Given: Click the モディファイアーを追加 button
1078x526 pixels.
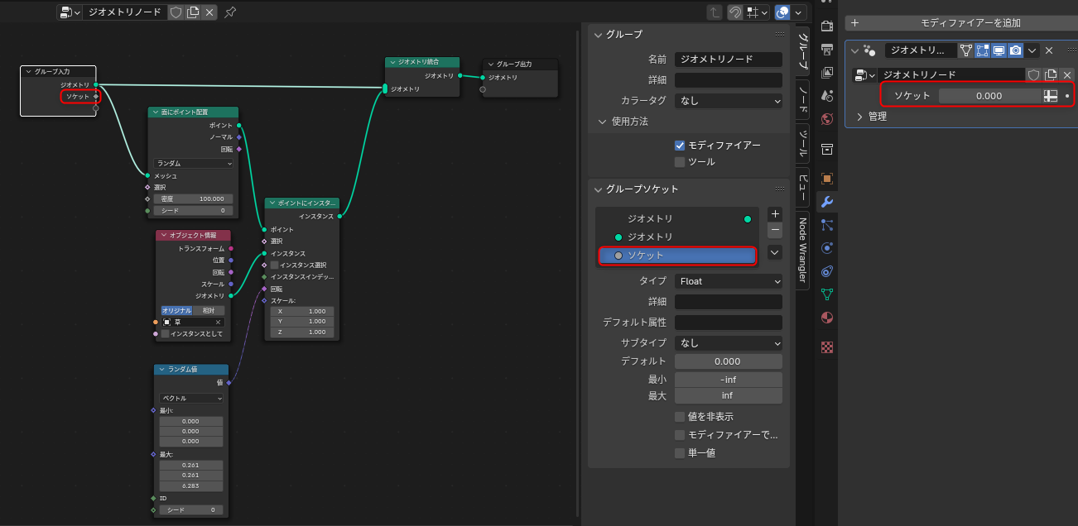Looking at the screenshot, I should [x=960, y=23].
